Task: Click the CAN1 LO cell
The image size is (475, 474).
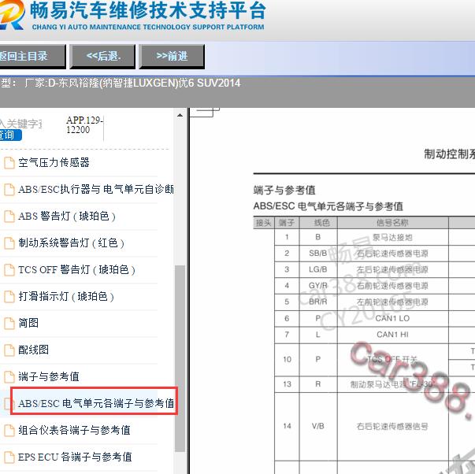Action: pos(392,318)
